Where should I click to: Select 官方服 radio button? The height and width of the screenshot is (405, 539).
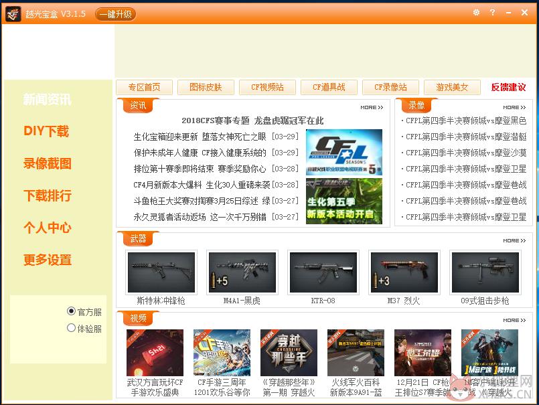click(x=71, y=311)
